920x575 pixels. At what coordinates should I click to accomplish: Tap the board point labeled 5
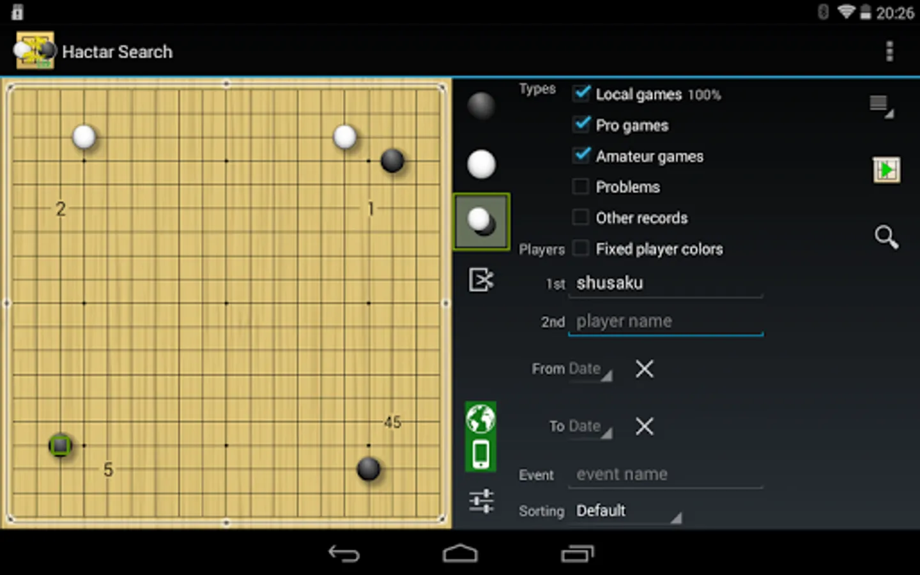(x=108, y=470)
